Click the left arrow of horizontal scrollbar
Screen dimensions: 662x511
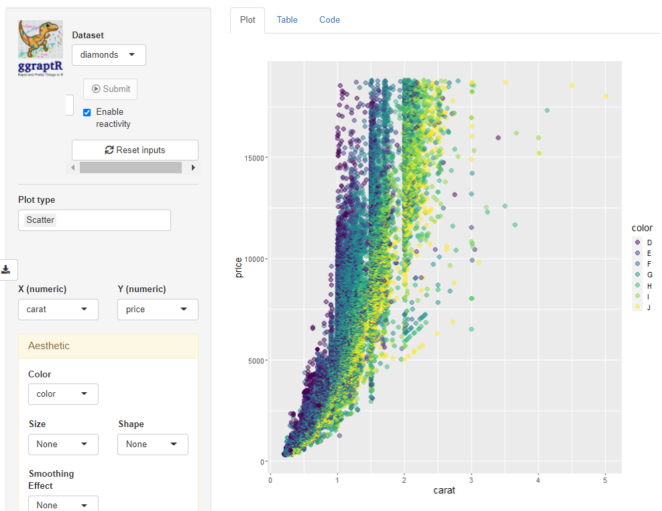pos(74,168)
